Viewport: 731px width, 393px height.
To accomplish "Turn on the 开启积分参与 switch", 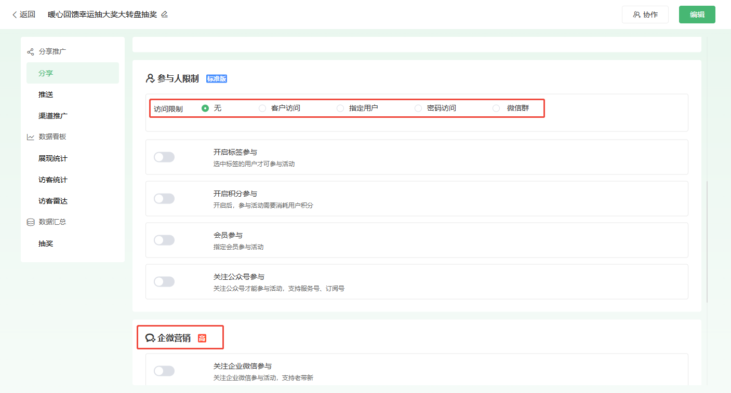I will click(164, 199).
